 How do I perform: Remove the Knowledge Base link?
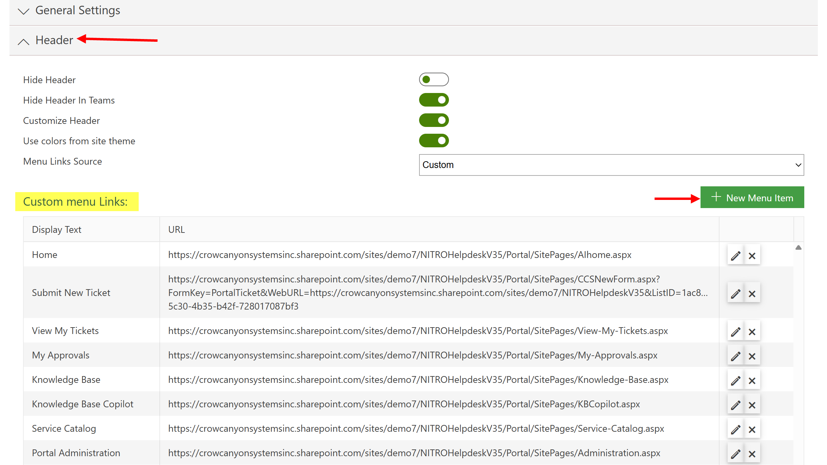tap(752, 380)
